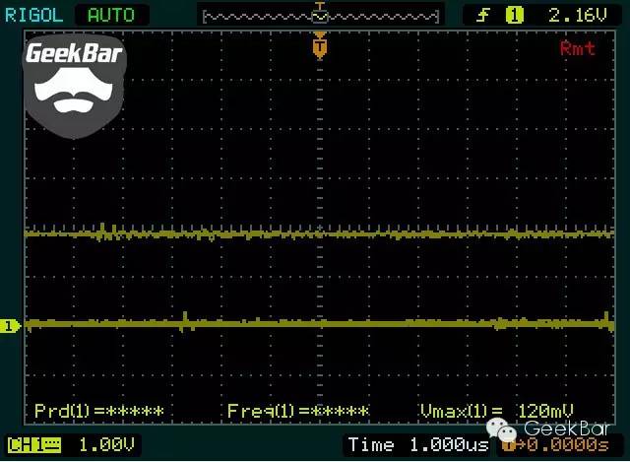Click the orange trigger position T marker

(x=319, y=45)
